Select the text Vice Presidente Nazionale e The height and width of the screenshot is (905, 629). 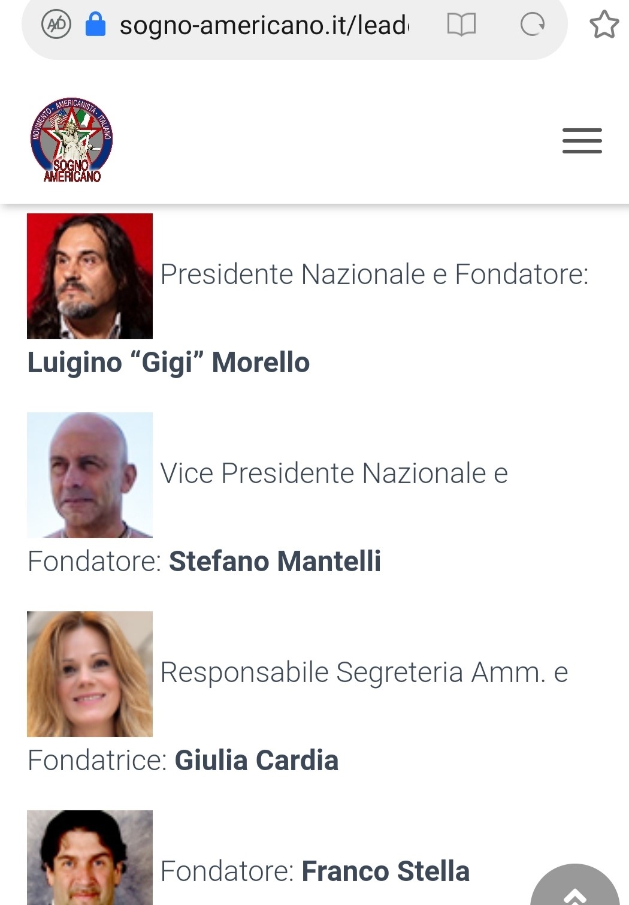[x=334, y=473]
